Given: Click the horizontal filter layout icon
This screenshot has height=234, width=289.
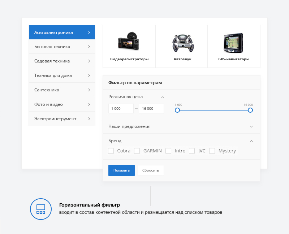Looking at the screenshot, I should tap(41, 209).
